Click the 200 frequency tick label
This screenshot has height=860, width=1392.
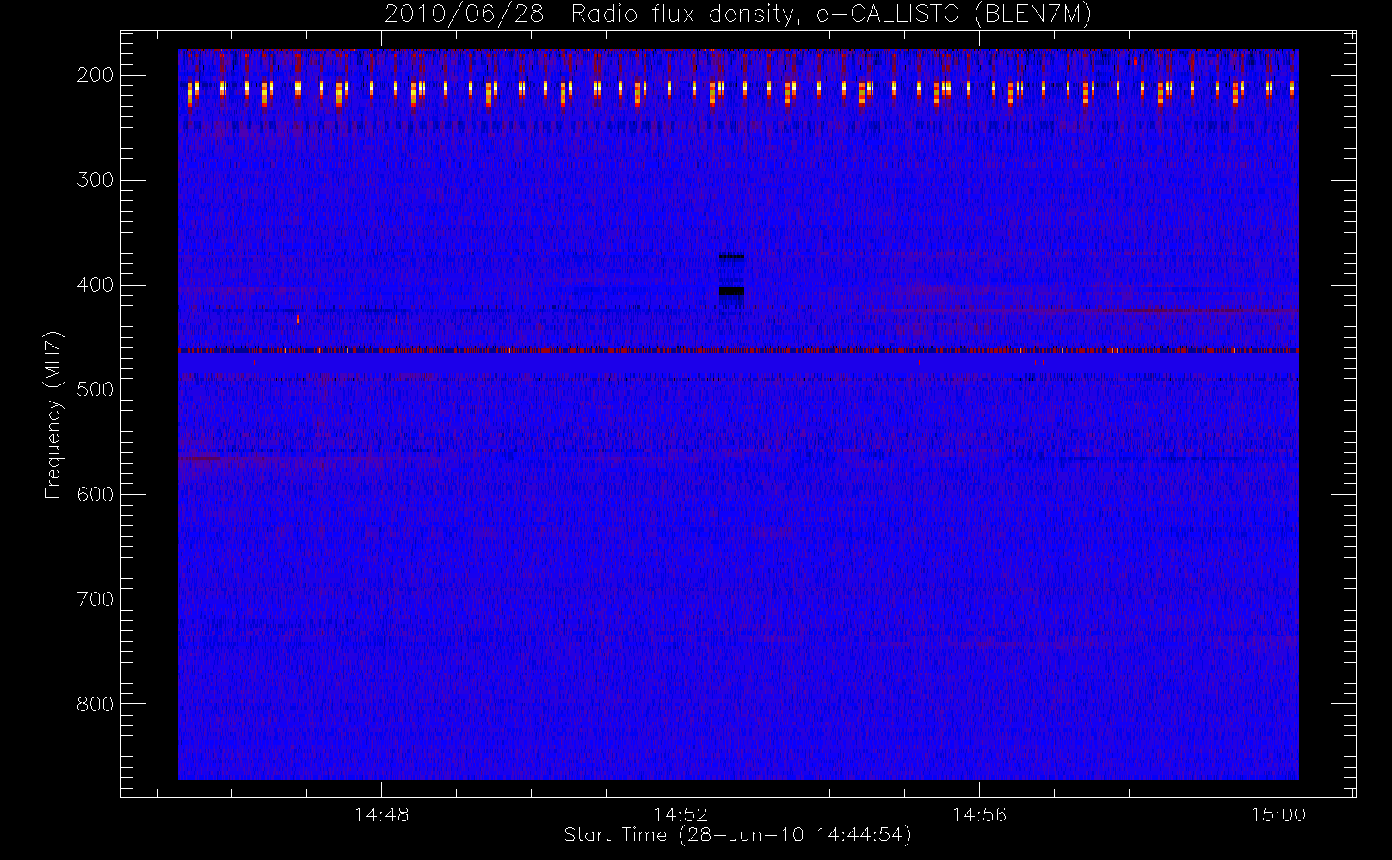[x=95, y=75]
